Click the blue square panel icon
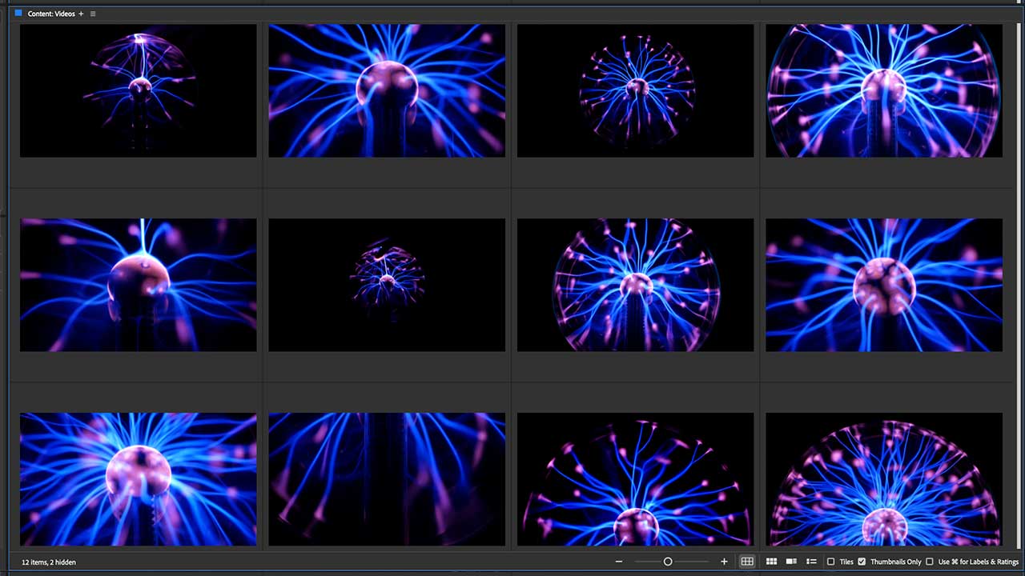1025x576 pixels. [x=18, y=13]
